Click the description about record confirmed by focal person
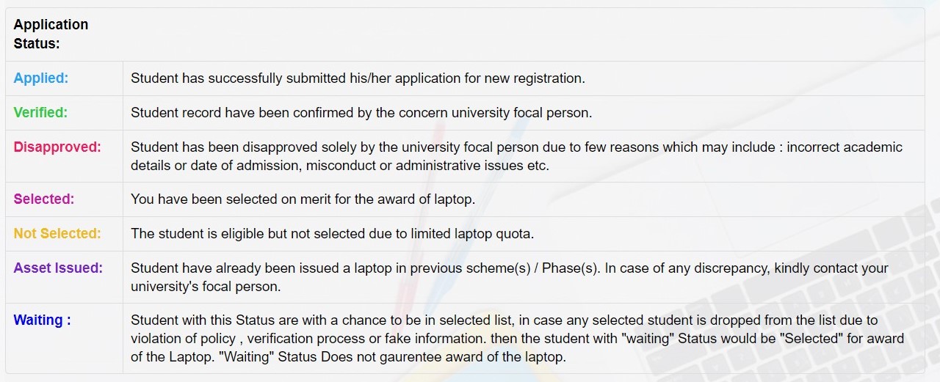 tap(361, 113)
